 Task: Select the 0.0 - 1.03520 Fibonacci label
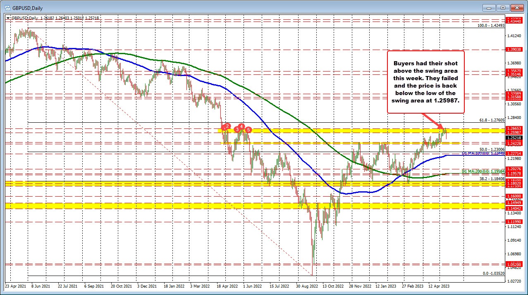click(493, 274)
